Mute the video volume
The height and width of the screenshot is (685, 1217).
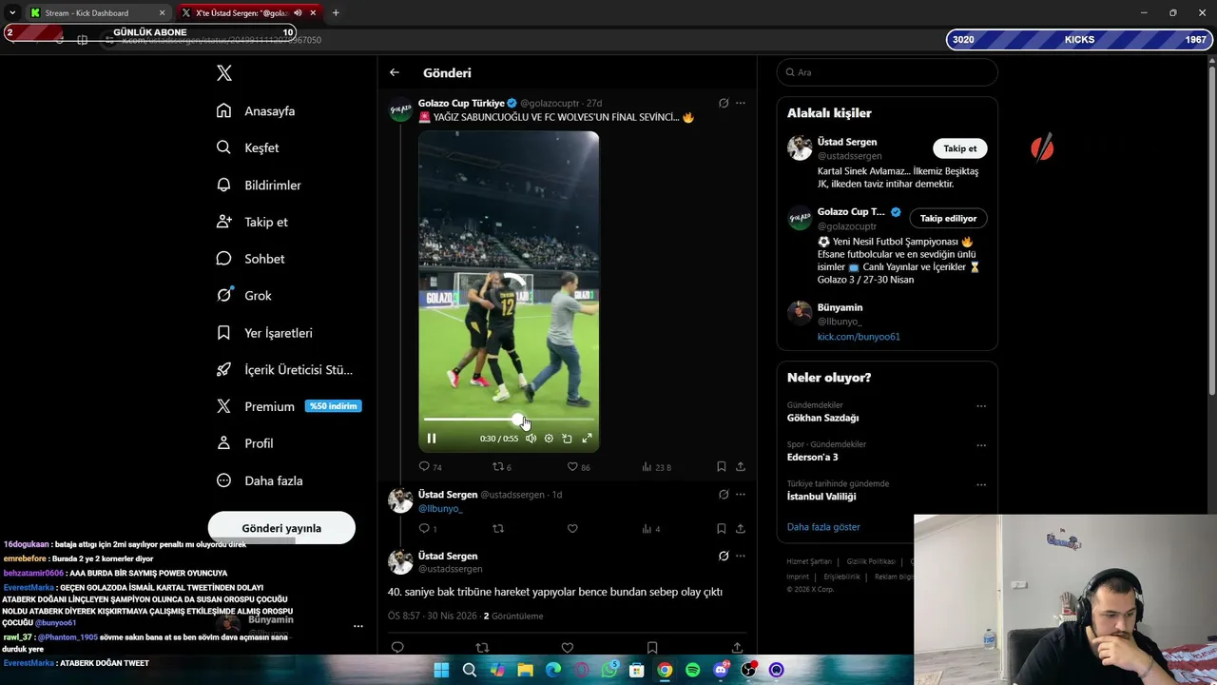[531, 439]
